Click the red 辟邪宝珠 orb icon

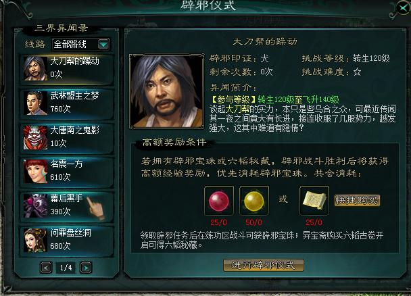pos(219,201)
